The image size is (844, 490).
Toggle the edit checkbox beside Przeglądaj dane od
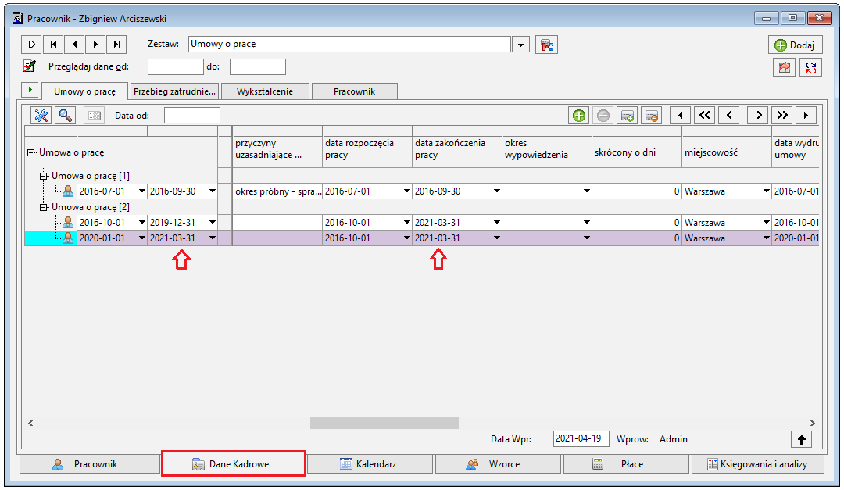(30, 66)
